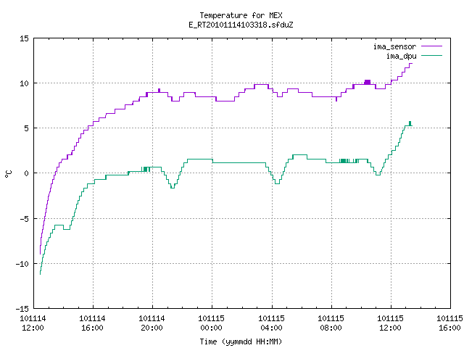
Task: Click the x-axis label '101114 20:00'
Action: 152,323
